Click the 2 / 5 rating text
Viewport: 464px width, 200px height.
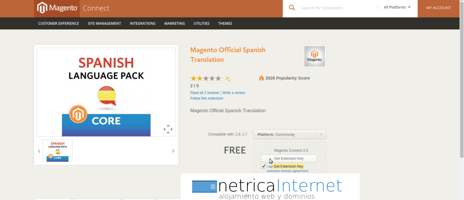point(194,86)
